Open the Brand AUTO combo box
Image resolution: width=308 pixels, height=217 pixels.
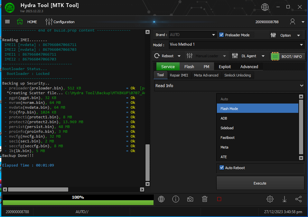tap(192, 35)
